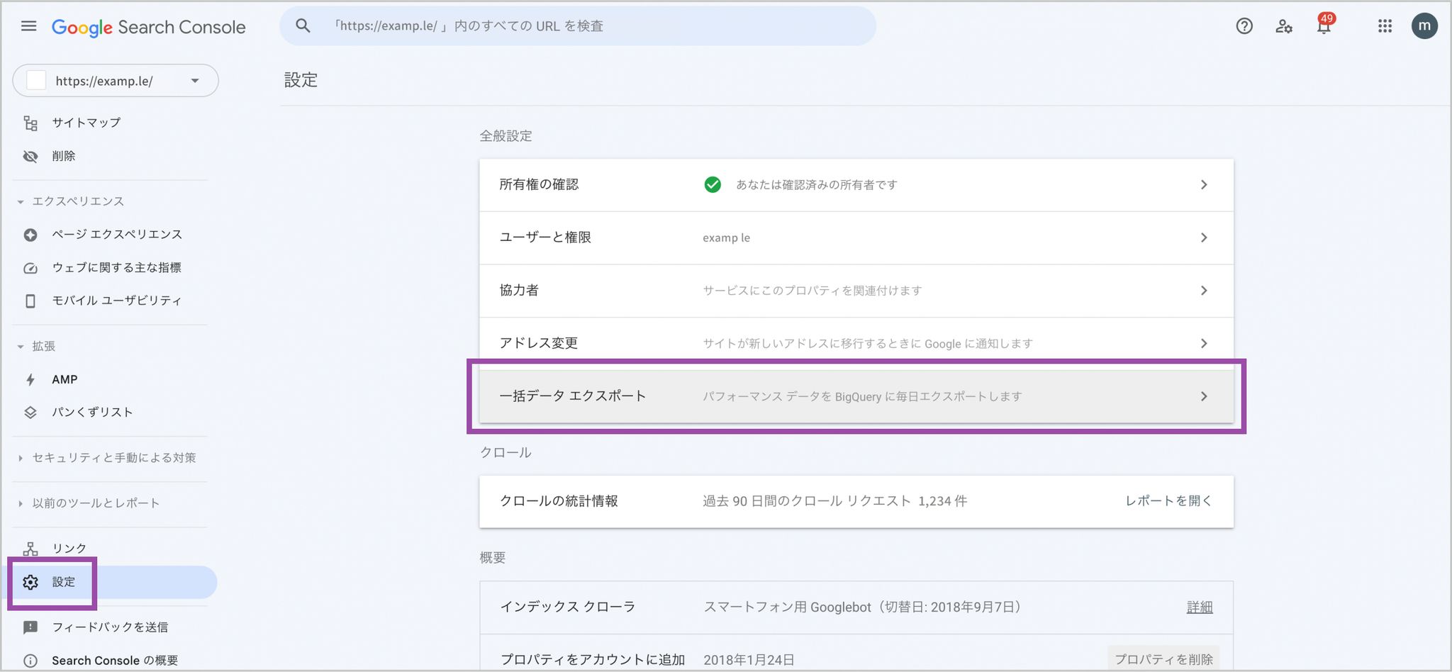Click the core web vitals gauge icon
The width and height of the screenshot is (1452, 672).
(30, 268)
